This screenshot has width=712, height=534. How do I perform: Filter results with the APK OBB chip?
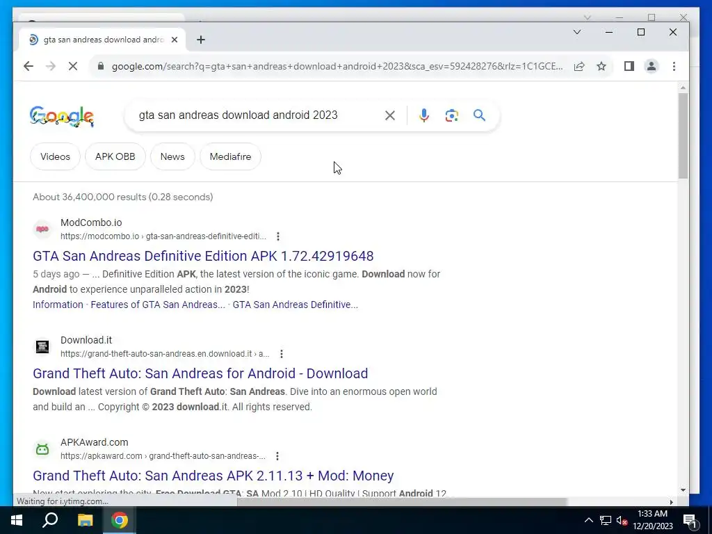click(115, 156)
